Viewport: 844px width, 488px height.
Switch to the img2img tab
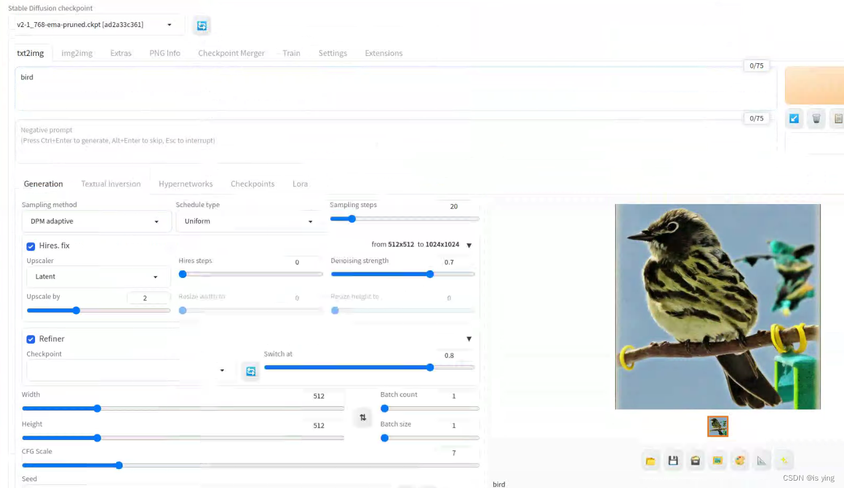coord(77,53)
